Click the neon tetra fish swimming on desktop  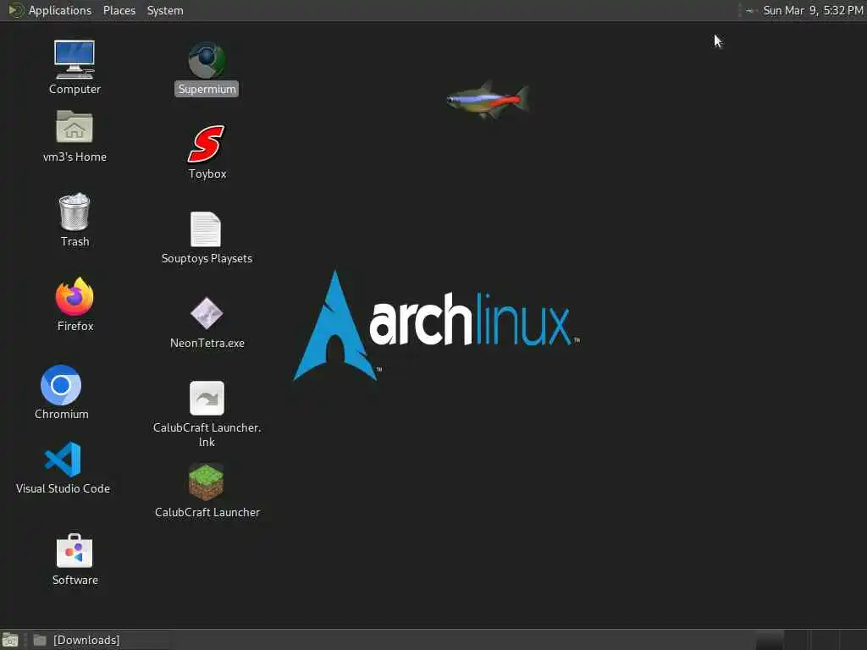pyautogui.click(x=488, y=100)
